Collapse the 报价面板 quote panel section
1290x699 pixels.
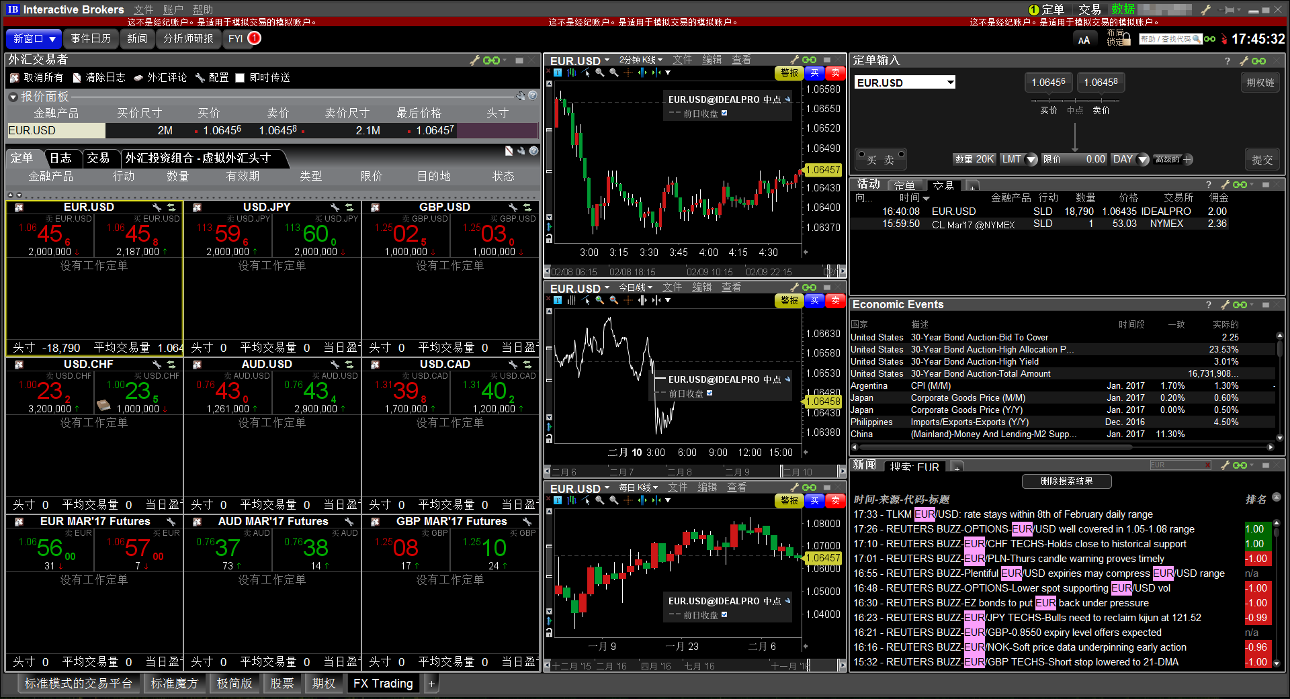(13, 97)
